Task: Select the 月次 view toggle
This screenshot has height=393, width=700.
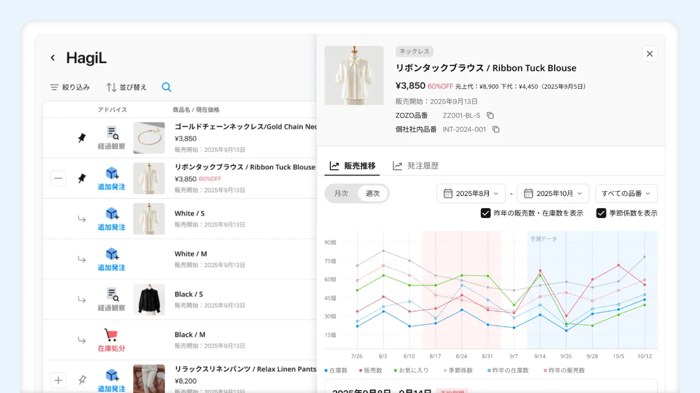Action: tap(341, 194)
